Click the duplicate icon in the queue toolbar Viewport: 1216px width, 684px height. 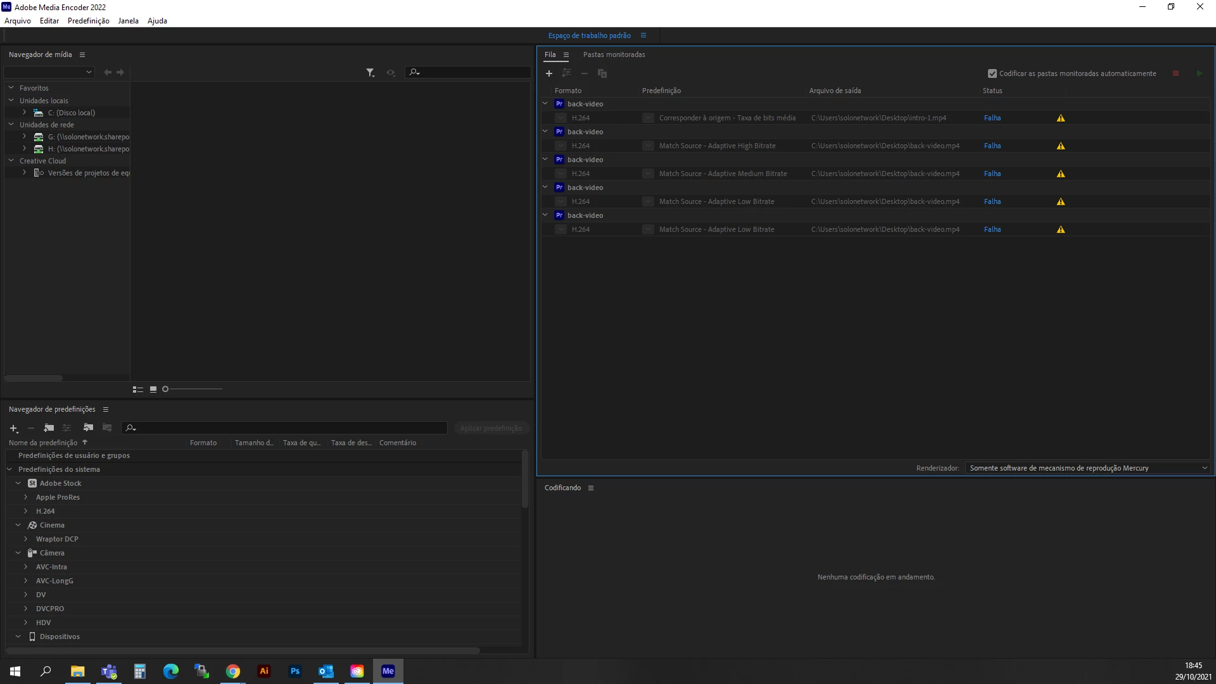pyautogui.click(x=602, y=73)
